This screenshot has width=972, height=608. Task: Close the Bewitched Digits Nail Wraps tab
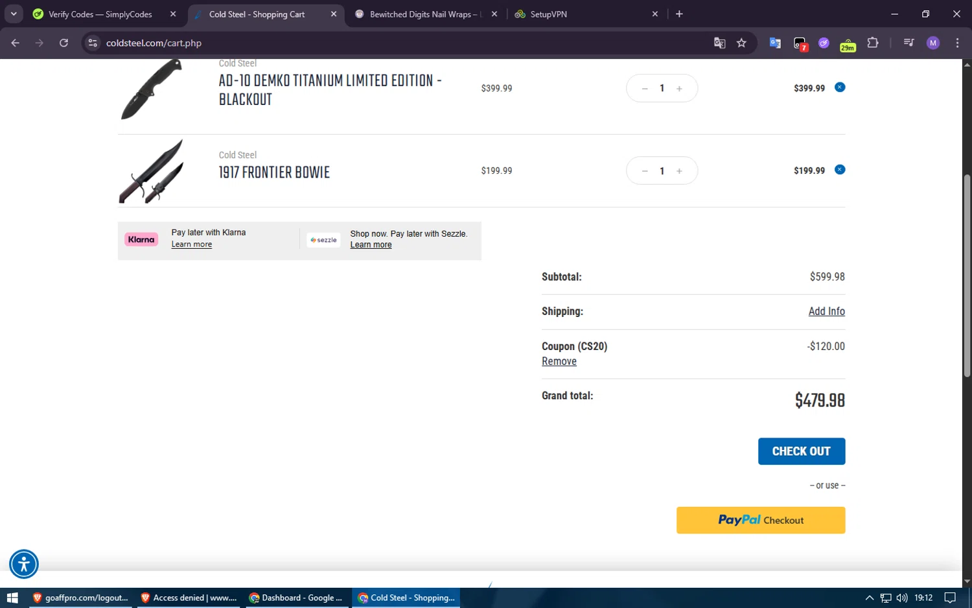point(494,14)
